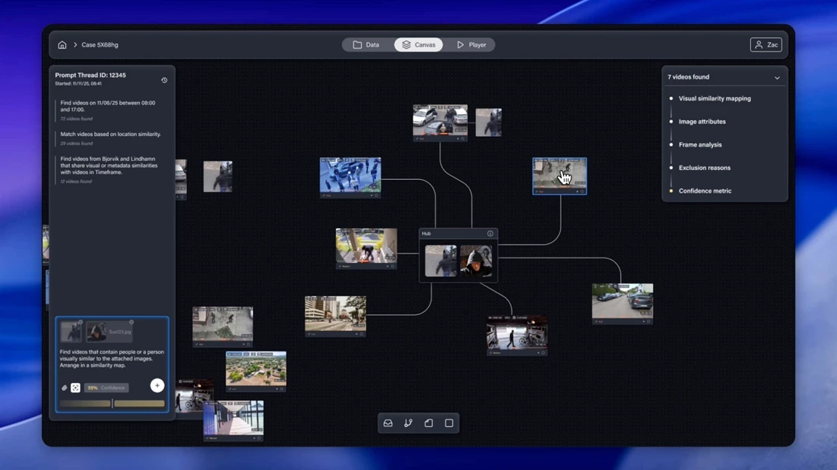Select the Visual similarity mapping step

click(714, 98)
